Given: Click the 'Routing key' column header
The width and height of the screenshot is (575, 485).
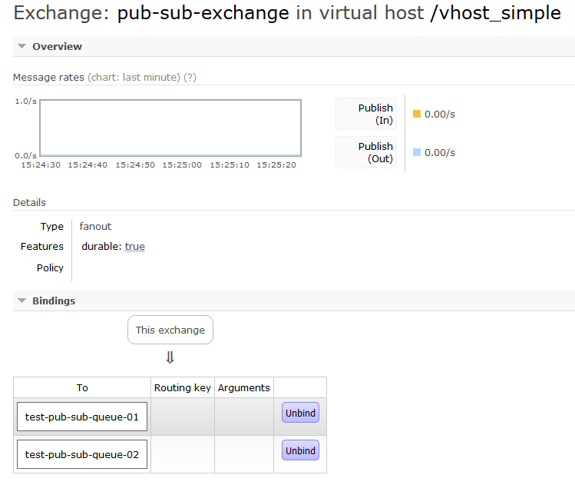Looking at the screenshot, I should click(x=183, y=387).
